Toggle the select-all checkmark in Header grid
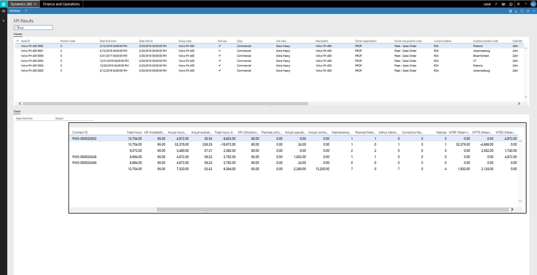537x275 pixels. 17,41
